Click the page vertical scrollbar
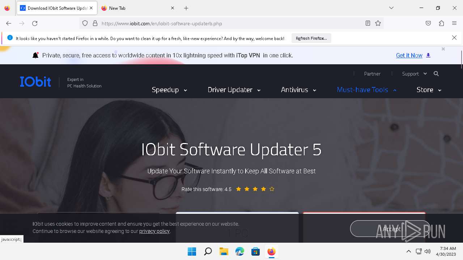 (x=461, y=60)
